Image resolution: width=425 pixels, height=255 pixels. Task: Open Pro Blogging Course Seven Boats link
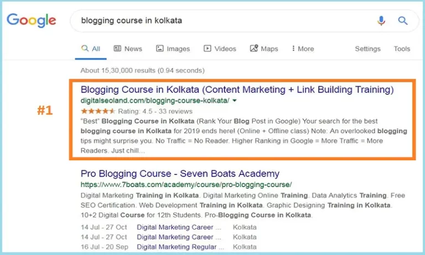point(180,174)
